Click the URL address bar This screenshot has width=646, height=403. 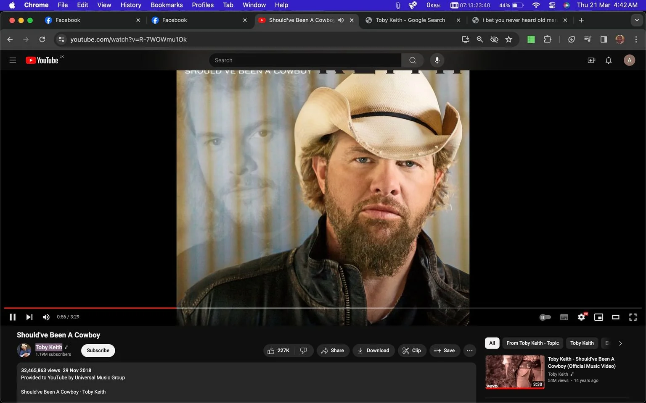(x=261, y=39)
